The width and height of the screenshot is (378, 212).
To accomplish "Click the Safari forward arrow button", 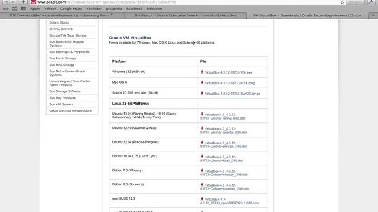I will [x=13, y=2].
